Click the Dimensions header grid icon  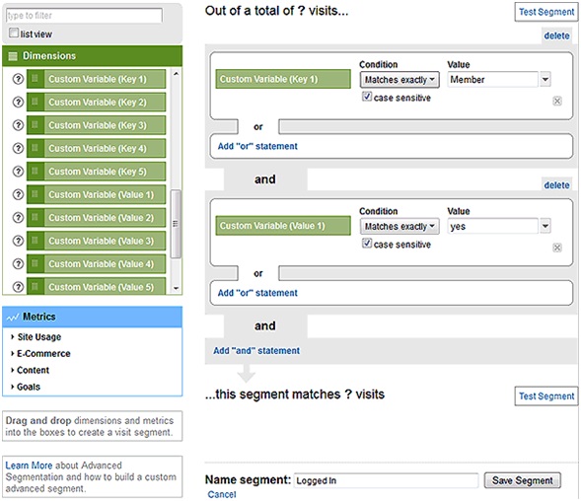coord(13,56)
